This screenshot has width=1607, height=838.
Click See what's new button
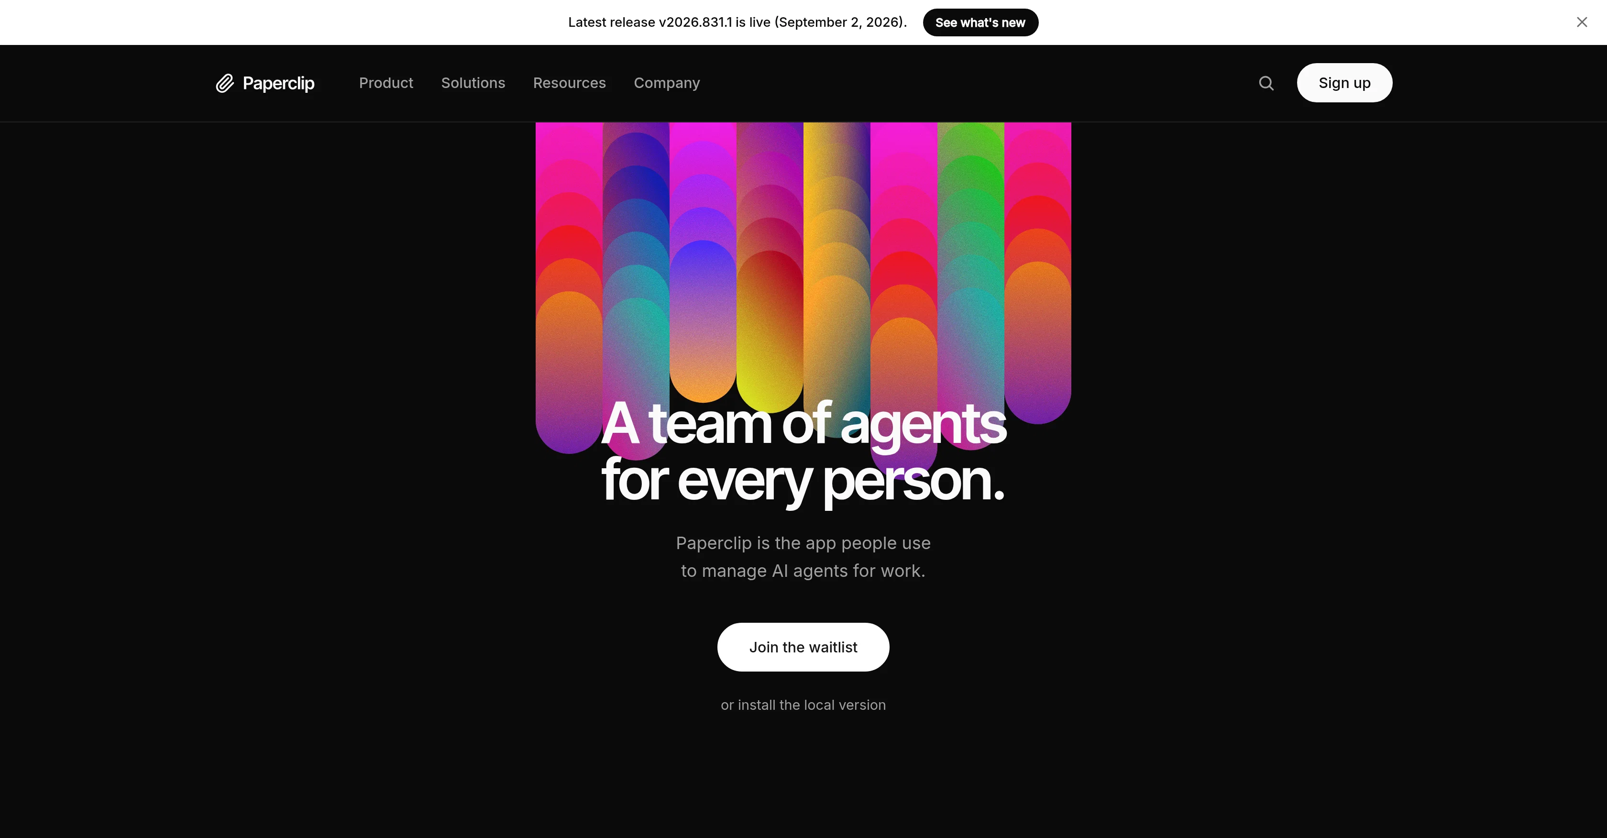[x=980, y=22]
